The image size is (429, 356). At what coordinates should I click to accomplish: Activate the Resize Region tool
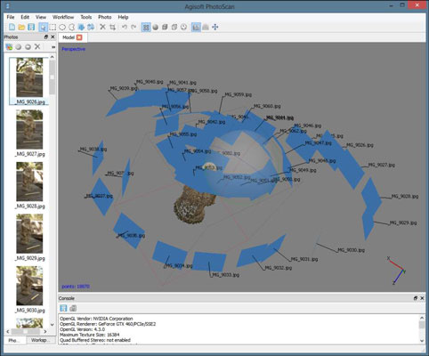81,28
